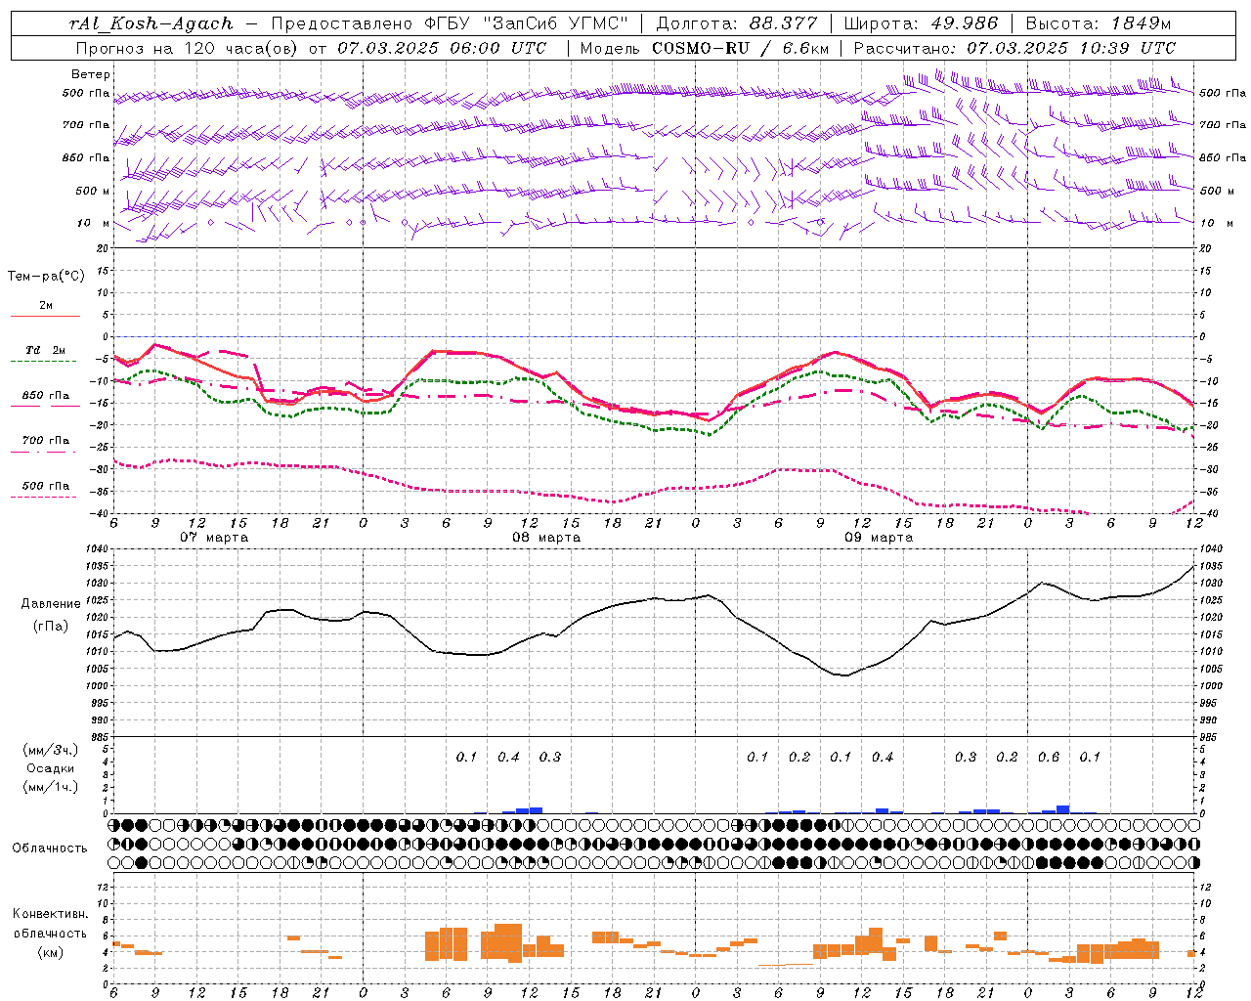The image size is (1251, 1001).
Task: Select the elevation text Высота: 1849м
Action: point(1097,23)
